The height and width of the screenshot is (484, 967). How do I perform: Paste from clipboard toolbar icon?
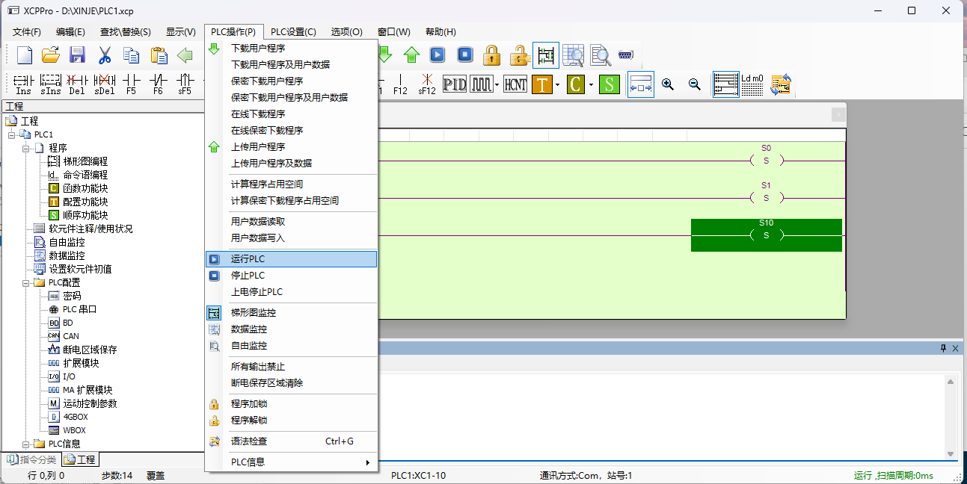(x=158, y=55)
